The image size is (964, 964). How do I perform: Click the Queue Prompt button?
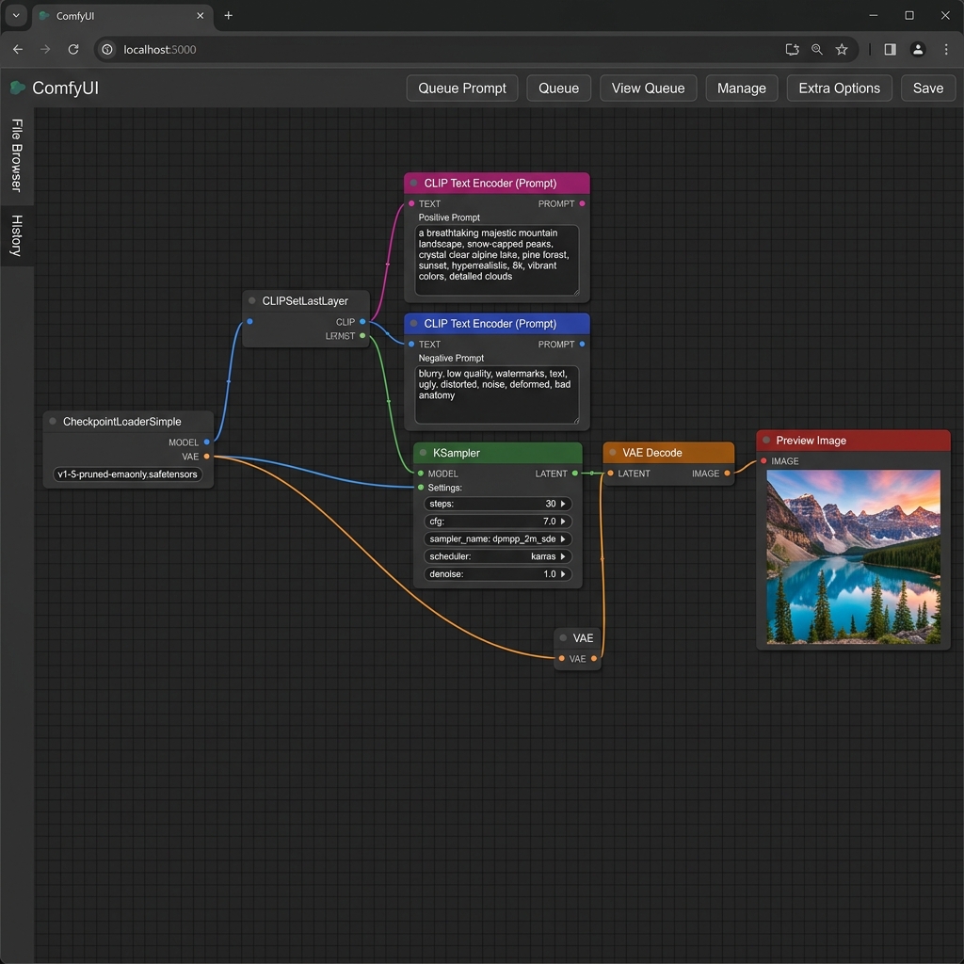point(461,88)
